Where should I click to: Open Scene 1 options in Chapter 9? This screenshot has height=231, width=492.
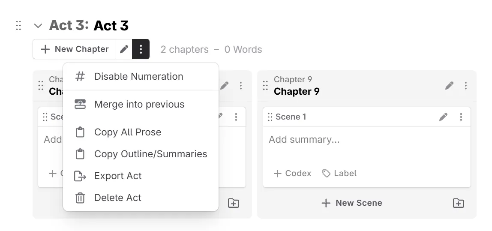coord(461,117)
